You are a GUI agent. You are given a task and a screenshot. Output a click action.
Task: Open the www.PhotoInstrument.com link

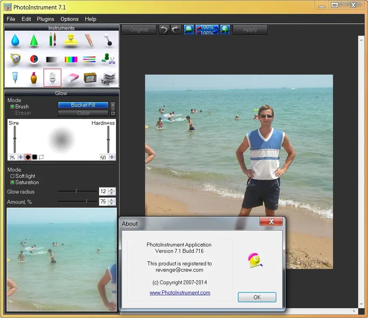180,293
